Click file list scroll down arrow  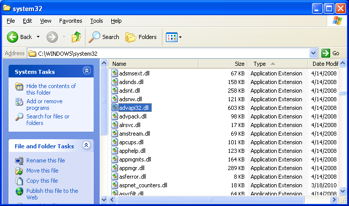[343, 191]
